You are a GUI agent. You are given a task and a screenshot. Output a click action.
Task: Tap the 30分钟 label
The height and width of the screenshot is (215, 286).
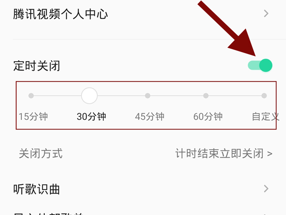coord(92,117)
